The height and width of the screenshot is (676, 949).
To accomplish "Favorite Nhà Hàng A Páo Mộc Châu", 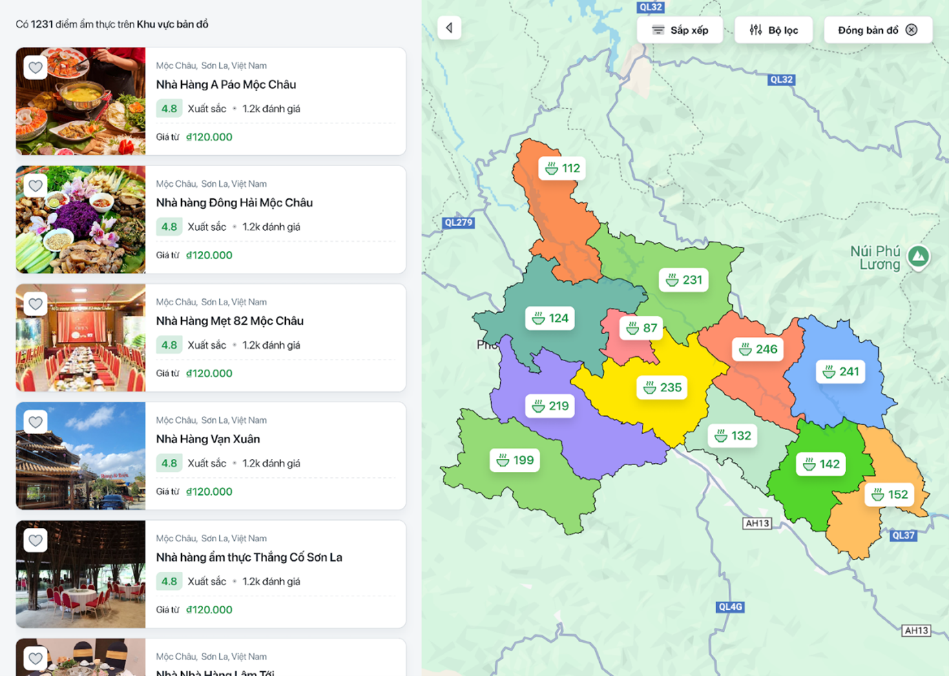I will coord(36,68).
